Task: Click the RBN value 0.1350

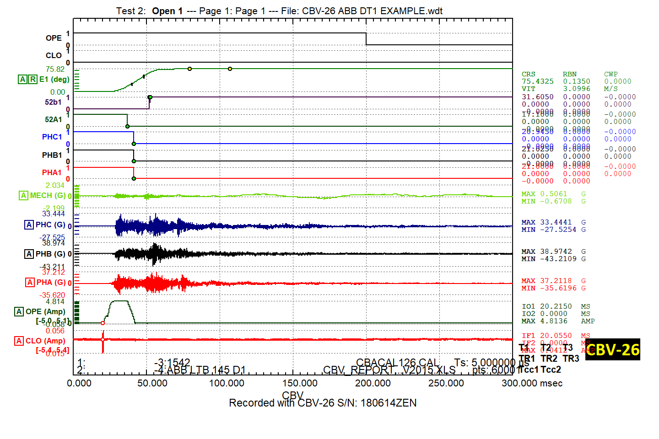Action: (x=577, y=81)
